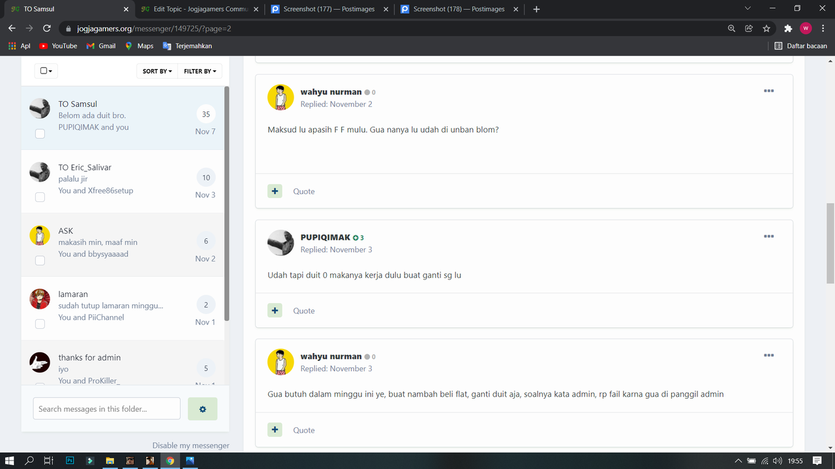Quote wahyu nurman's November 3 reply
835x469 pixels.
pos(304,430)
